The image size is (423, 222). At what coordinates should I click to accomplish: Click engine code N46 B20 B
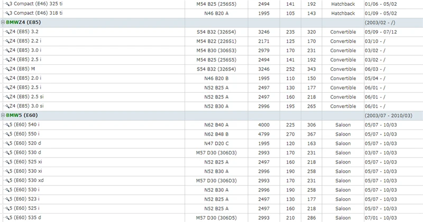pos(216,78)
